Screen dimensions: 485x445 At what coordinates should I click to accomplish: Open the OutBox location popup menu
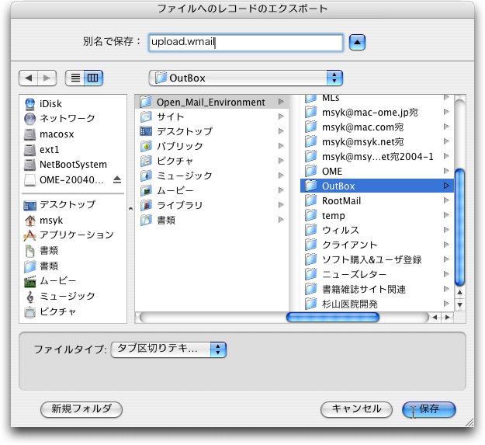point(245,78)
